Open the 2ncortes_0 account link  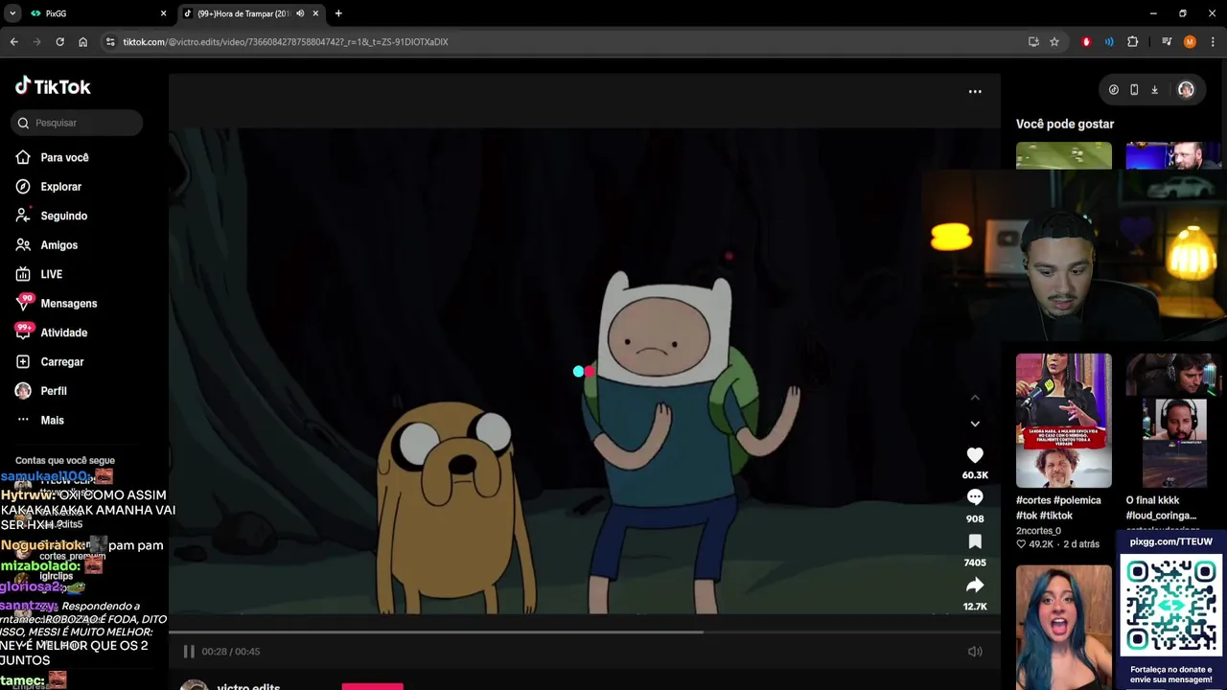(1038, 531)
